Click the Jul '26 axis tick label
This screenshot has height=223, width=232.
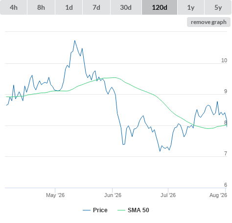point(168,195)
